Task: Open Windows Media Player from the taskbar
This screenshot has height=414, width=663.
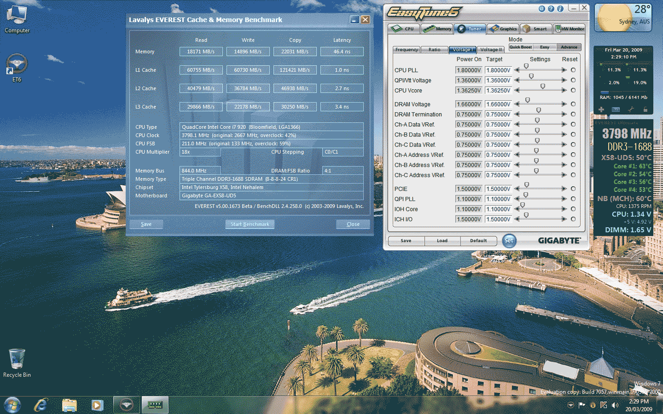Action: 97,405
